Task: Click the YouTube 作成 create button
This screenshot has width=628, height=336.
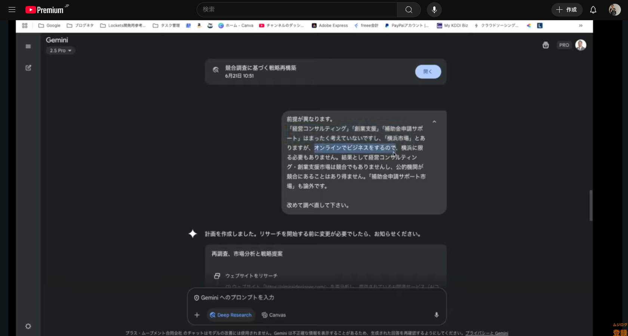Action: pyautogui.click(x=567, y=10)
